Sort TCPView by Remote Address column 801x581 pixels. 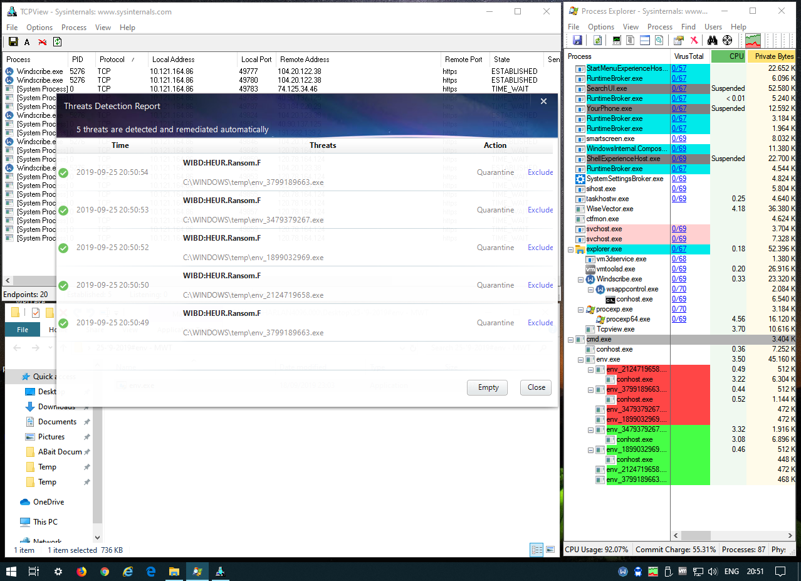[x=359, y=60]
